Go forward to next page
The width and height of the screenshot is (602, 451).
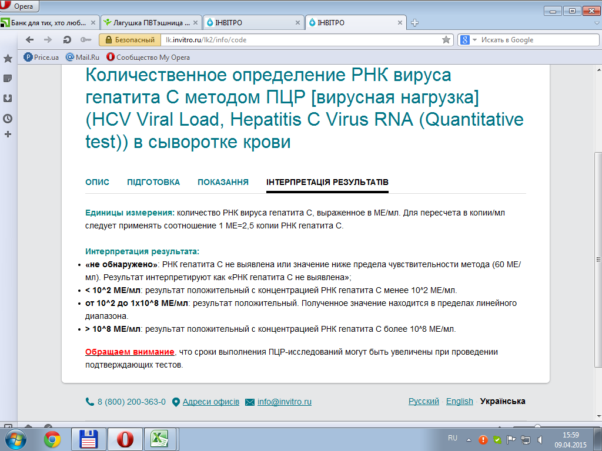(x=48, y=39)
